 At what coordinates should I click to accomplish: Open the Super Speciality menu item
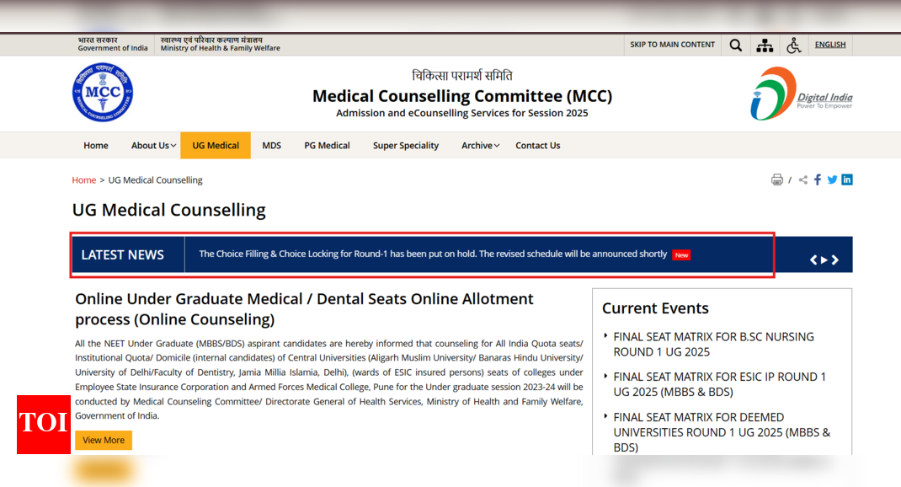tap(406, 146)
